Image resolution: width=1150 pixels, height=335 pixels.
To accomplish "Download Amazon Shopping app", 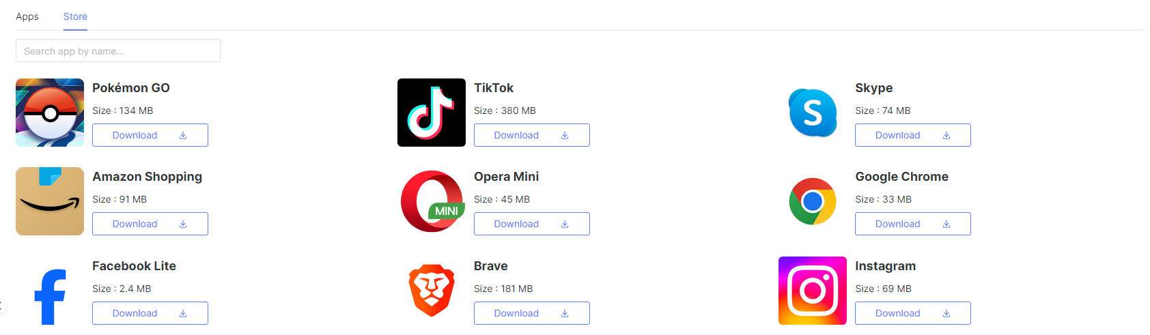I will (x=150, y=224).
